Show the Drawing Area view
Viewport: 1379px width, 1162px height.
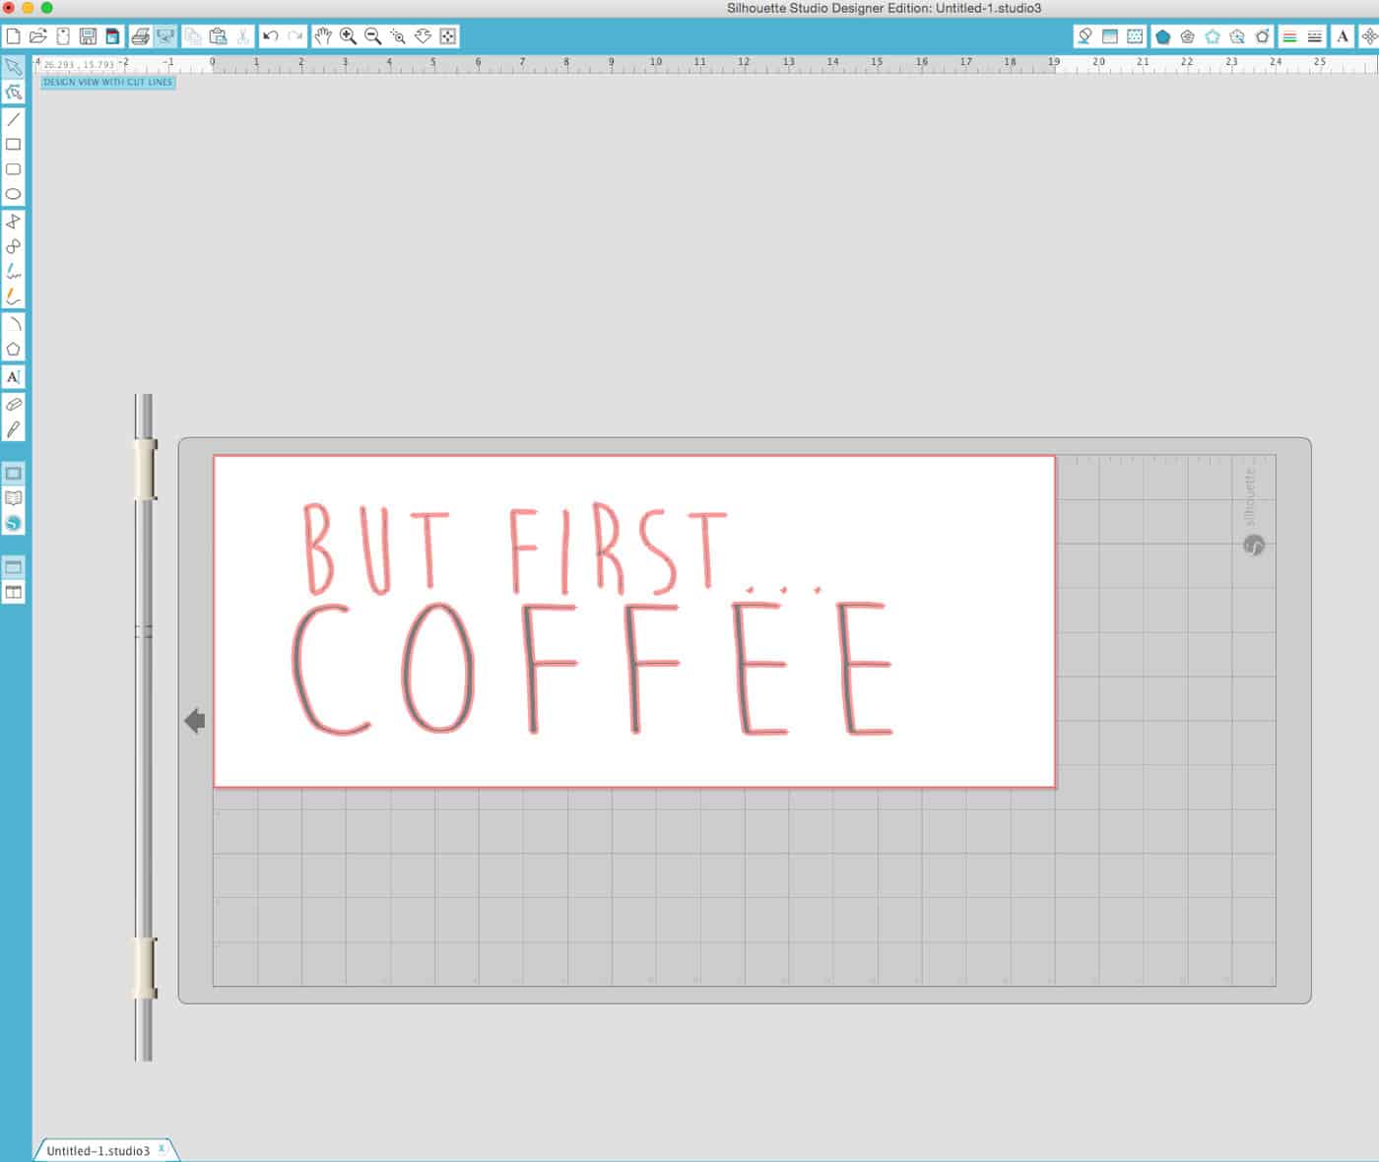[x=13, y=474]
